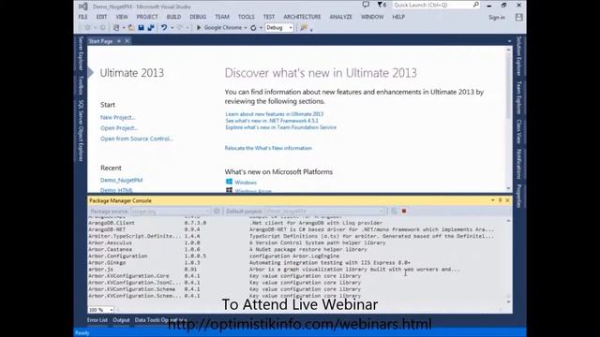Expand the Google Chrome browser dropdown arrow
The width and height of the screenshot is (600, 337).
pos(246,28)
